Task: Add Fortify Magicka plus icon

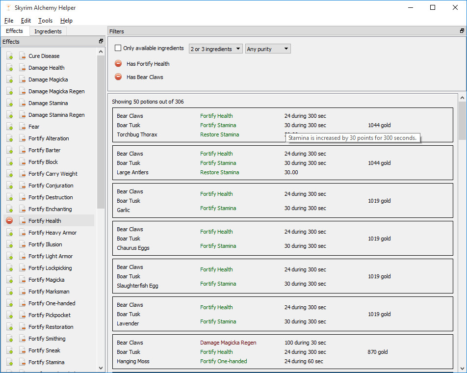Action: tap(9, 280)
